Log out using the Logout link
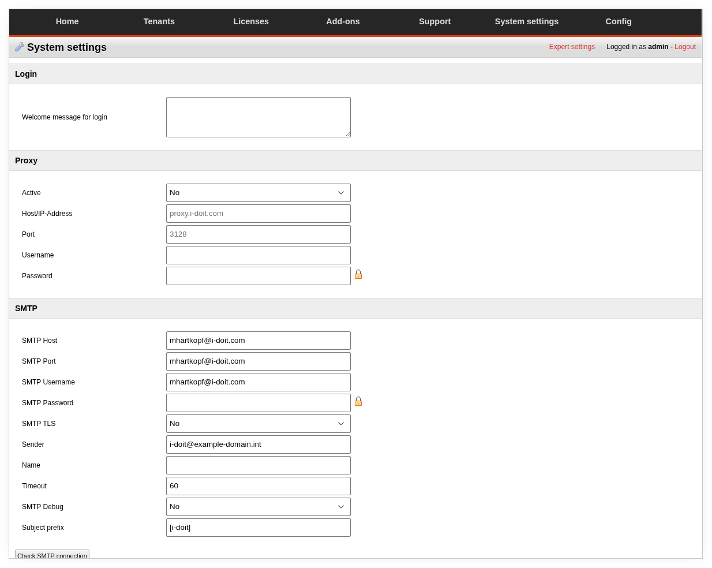712x568 pixels. coord(685,47)
